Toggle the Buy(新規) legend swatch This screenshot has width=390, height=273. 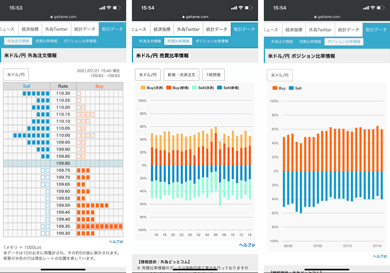pyautogui.click(x=169, y=88)
